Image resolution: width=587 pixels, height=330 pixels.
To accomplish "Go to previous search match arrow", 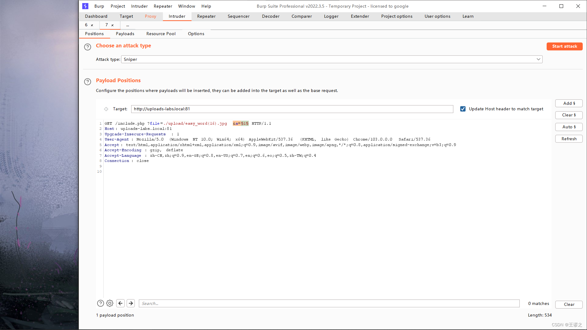I will 120,303.
